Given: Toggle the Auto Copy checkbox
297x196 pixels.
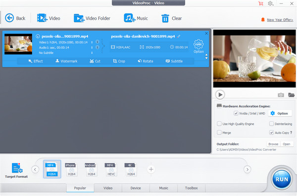Looking at the screenshot, I should point(271,132).
